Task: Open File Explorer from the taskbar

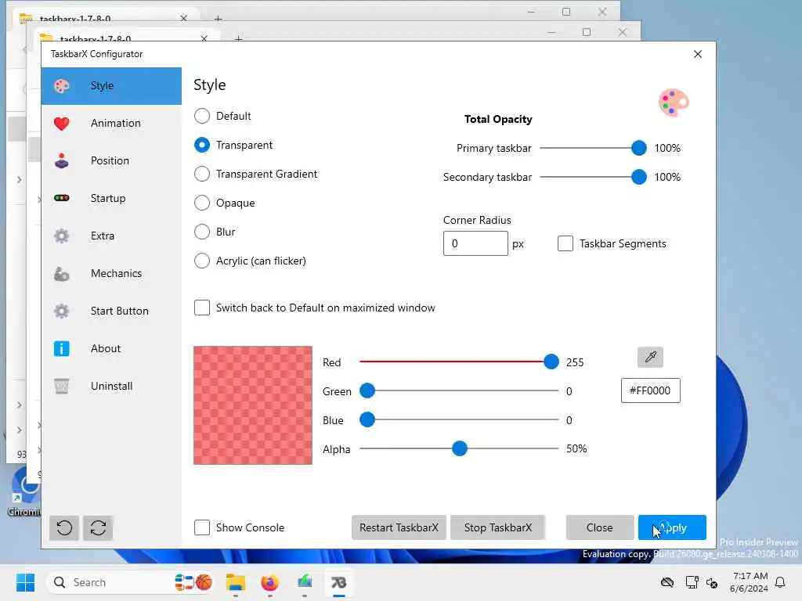Action: (x=235, y=582)
